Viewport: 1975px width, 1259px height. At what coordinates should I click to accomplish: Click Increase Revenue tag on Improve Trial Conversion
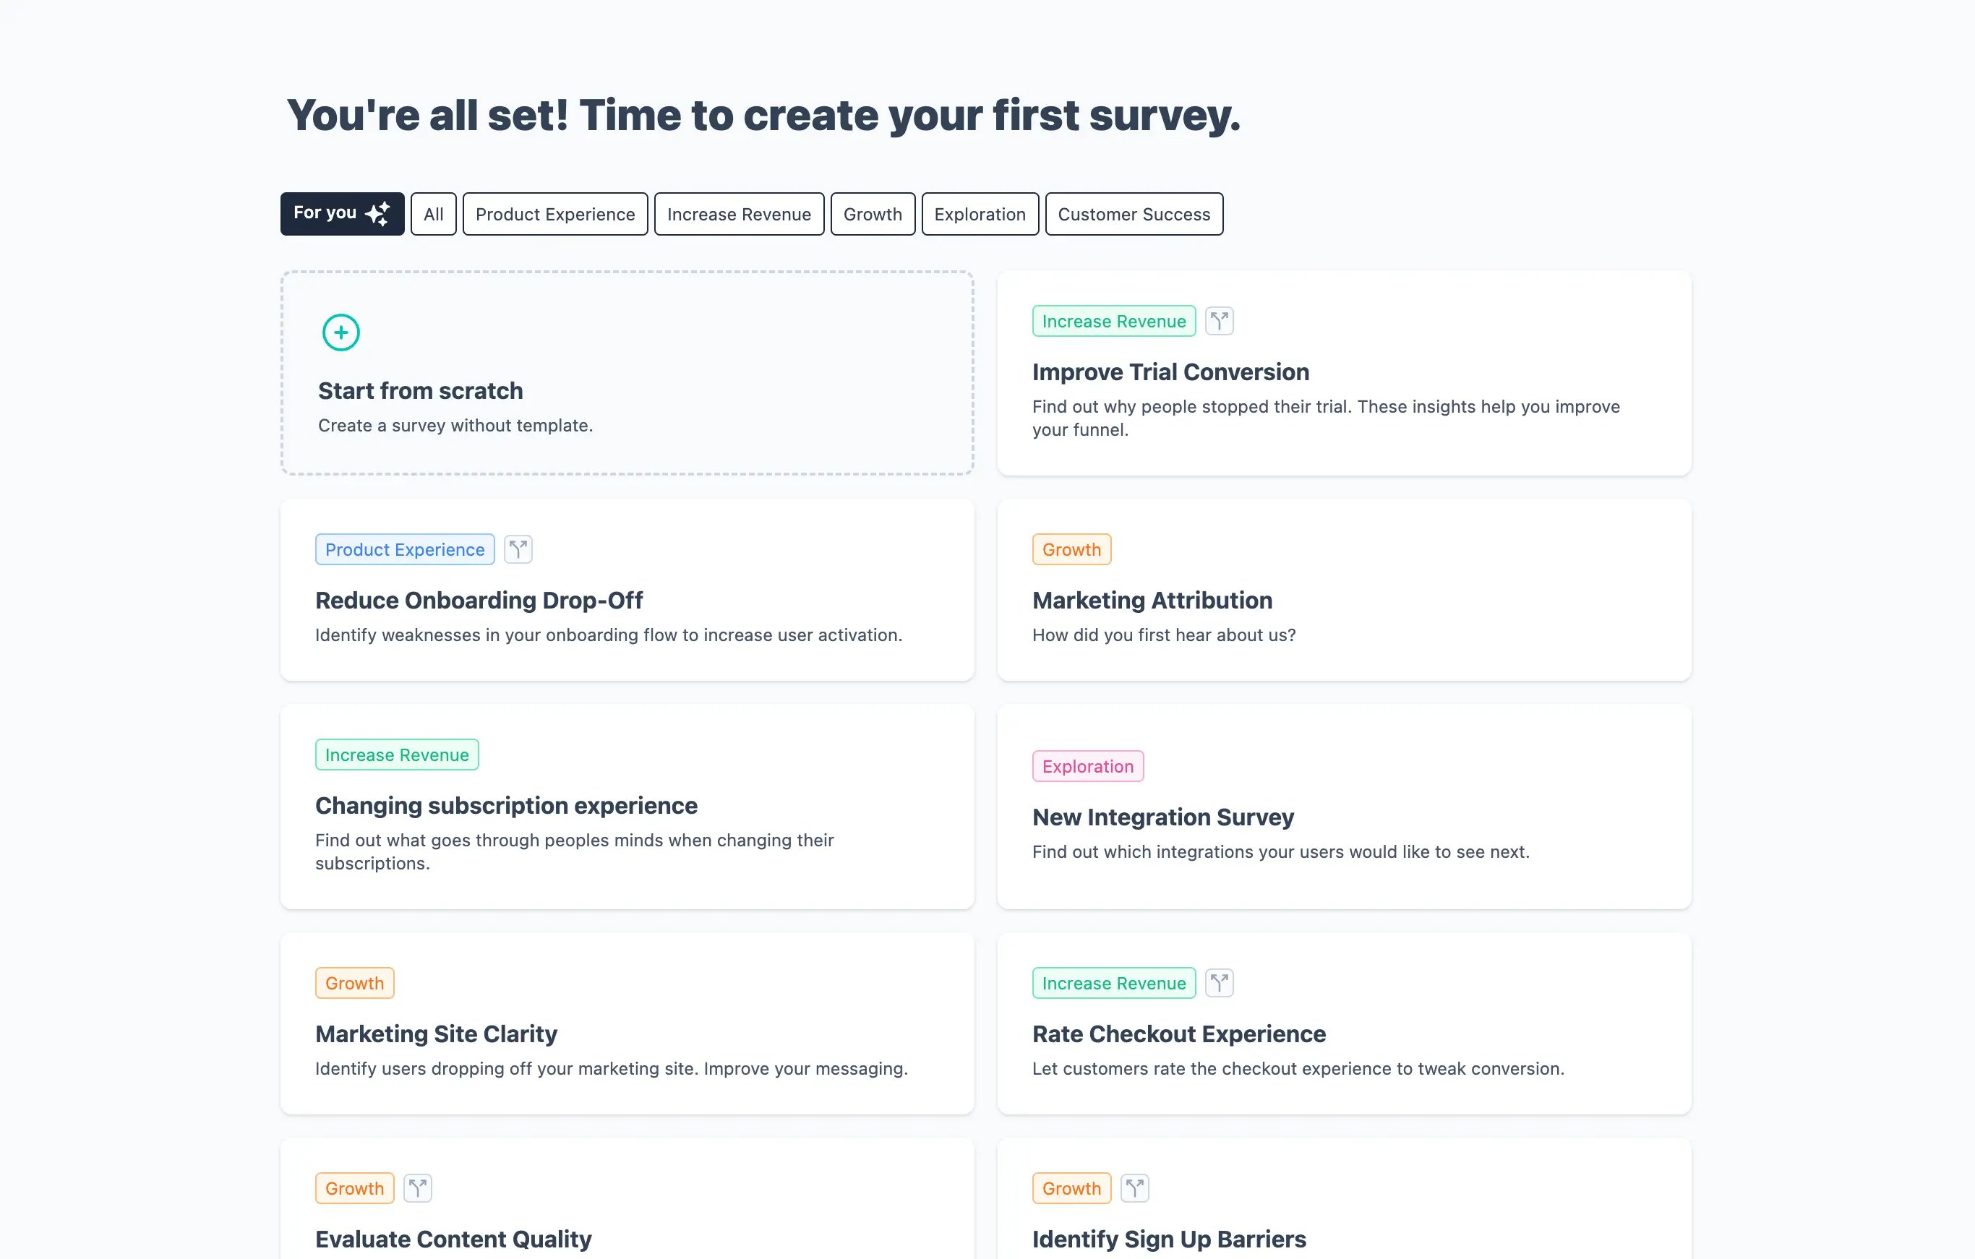(1114, 321)
